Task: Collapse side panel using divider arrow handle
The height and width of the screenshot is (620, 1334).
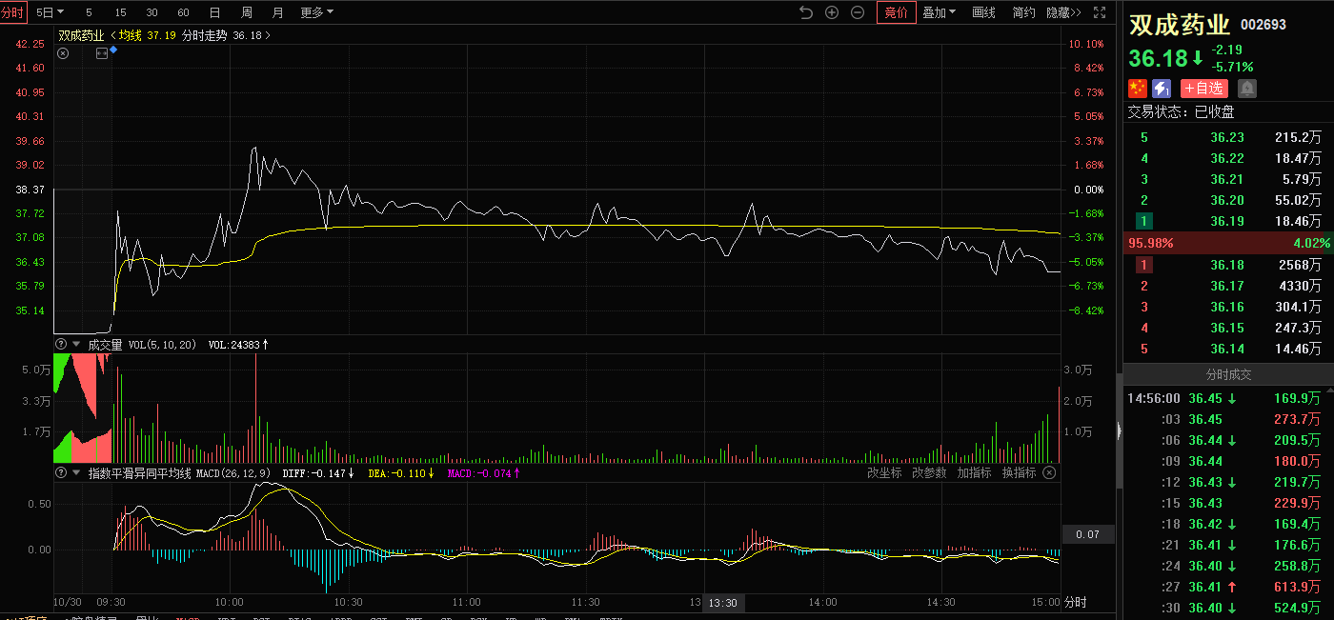Action: [1120, 430]
